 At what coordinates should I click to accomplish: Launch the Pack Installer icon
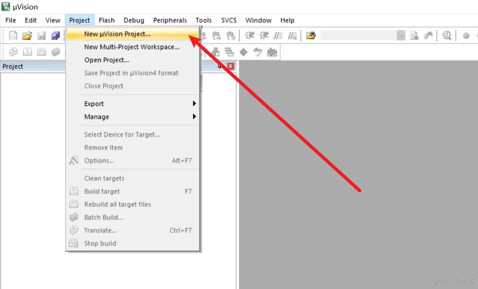click(272, 52)
